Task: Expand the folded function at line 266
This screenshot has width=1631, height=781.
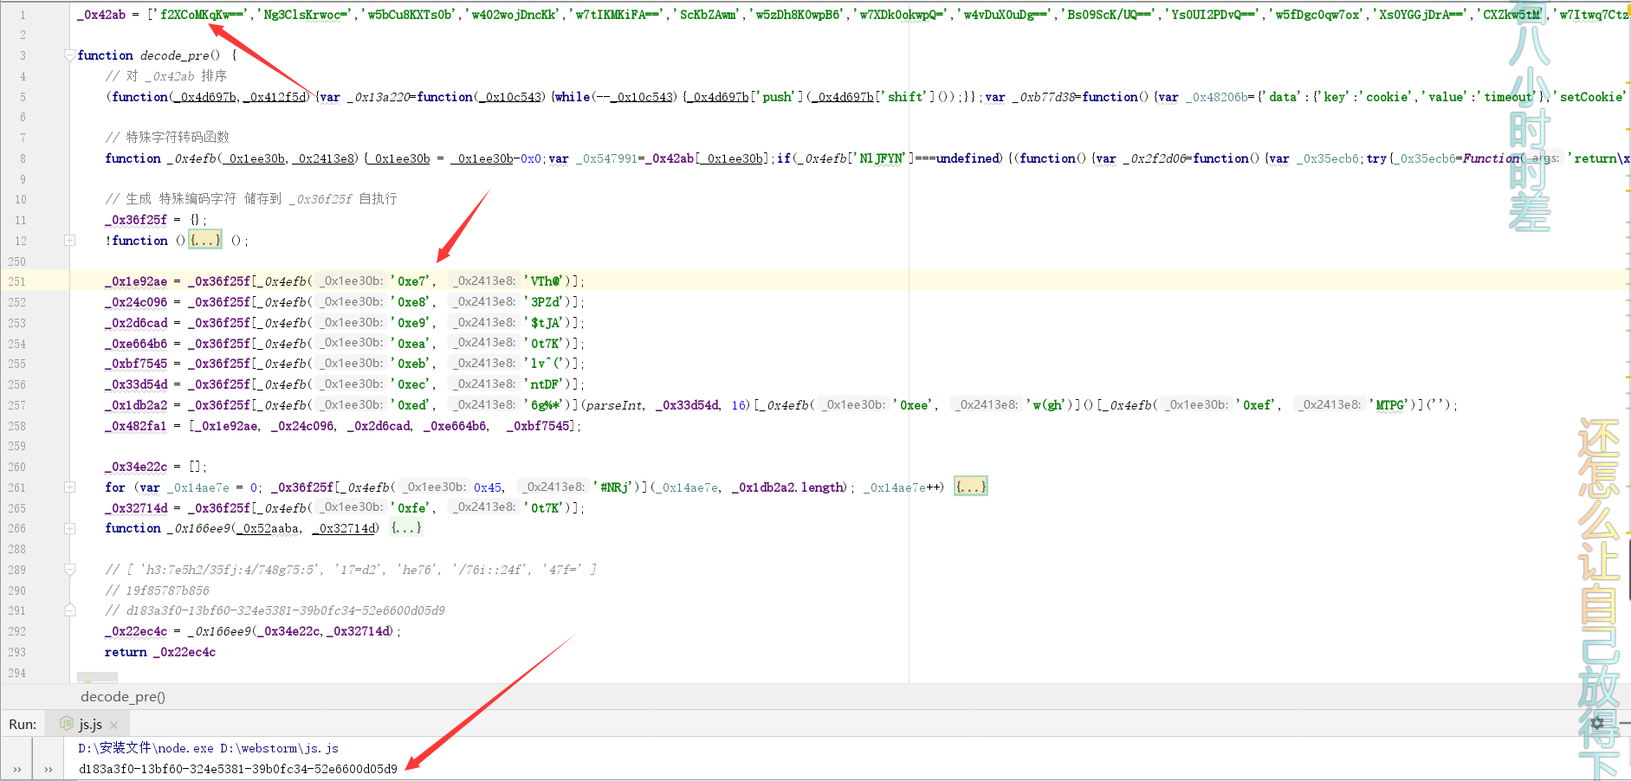Action: [69, 528]
